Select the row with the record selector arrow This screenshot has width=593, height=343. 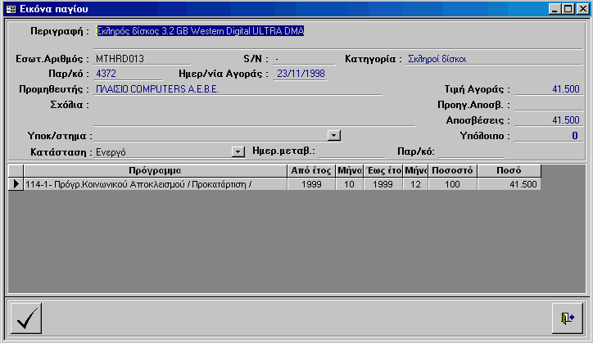pyautogui.click(x=16, y=184)
